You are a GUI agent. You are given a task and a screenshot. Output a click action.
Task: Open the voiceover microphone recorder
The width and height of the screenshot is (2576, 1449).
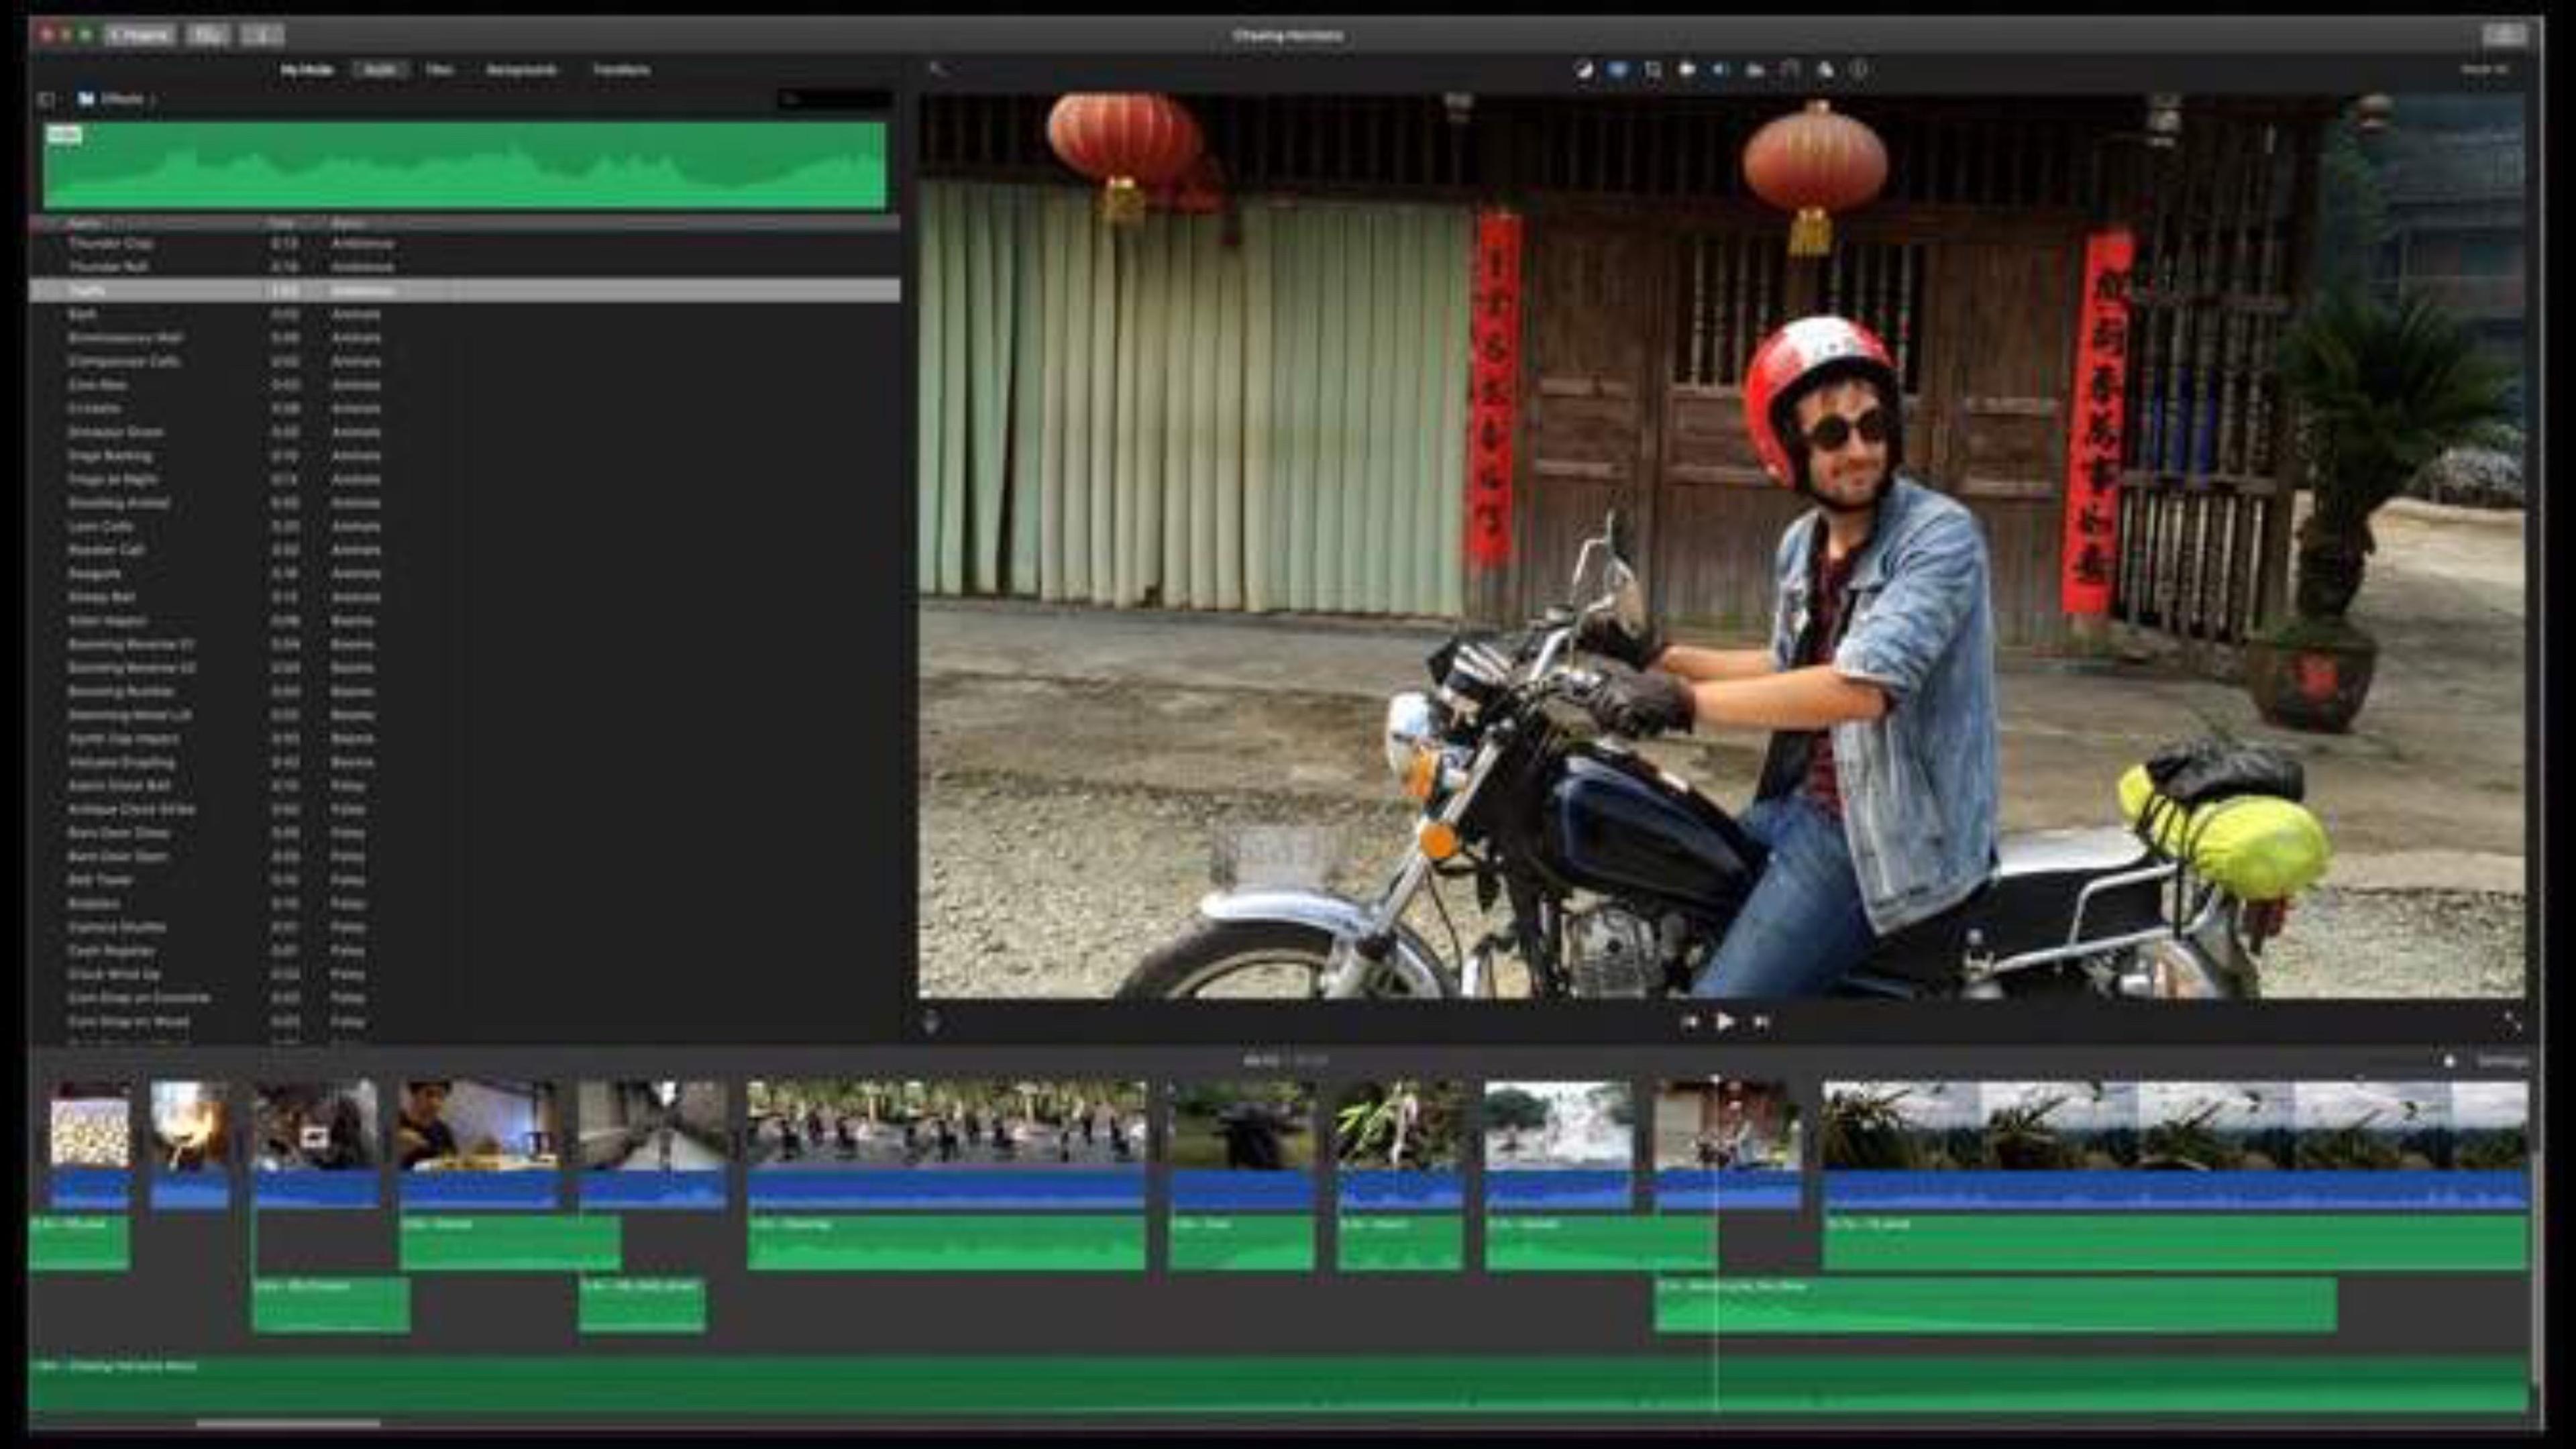pyautogui.click(x=932, y=1022)
